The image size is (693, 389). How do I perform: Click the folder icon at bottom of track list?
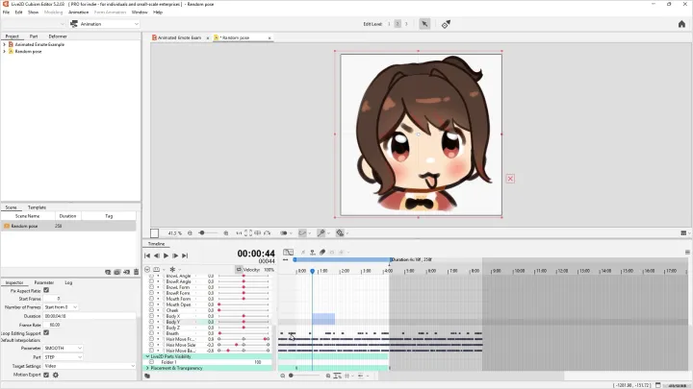(x=147, y=376)
